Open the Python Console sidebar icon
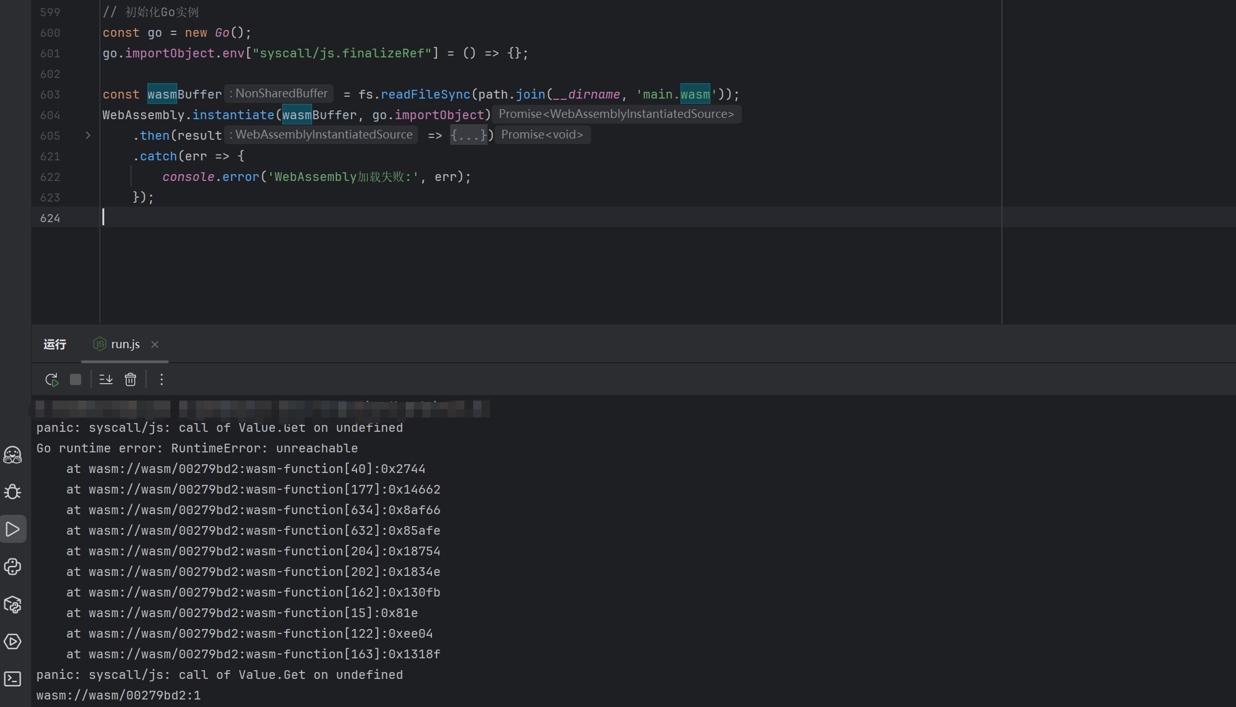This screenshot has width=1236, height=707. tap(12, 567)
